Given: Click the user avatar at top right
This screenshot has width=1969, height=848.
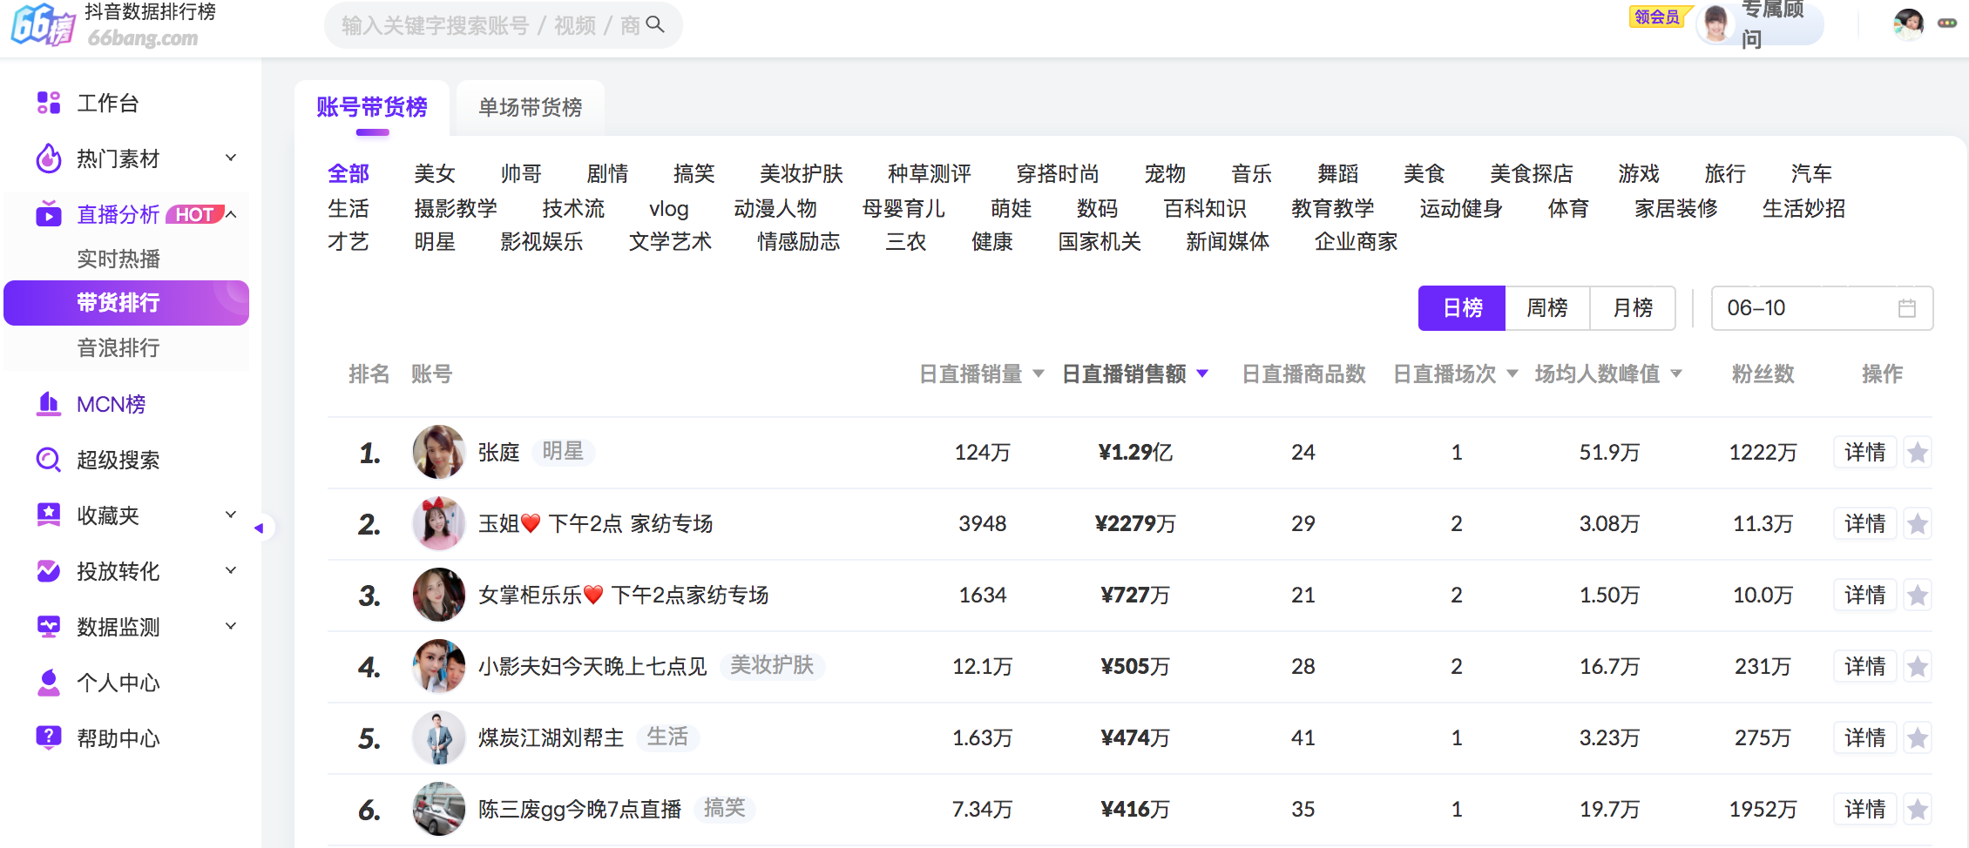Looking at the screenshot, I should click(1908, 24).
